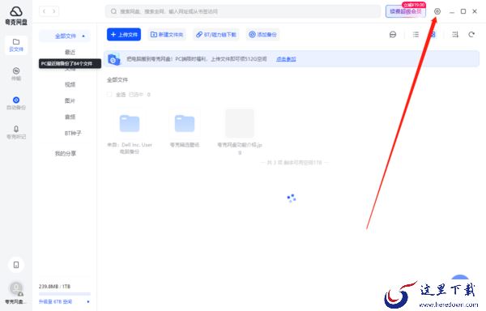Open settings via the gear icon
486x311 pixels.
coord(437,11)
